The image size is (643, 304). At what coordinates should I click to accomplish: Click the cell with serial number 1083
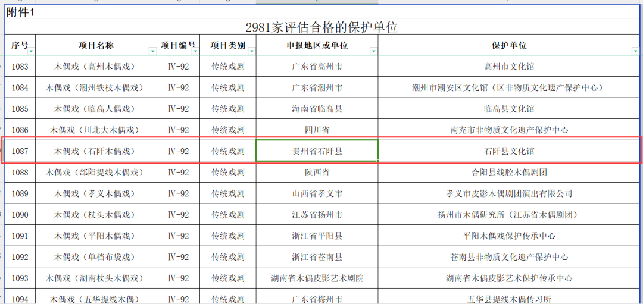(20, 67)
